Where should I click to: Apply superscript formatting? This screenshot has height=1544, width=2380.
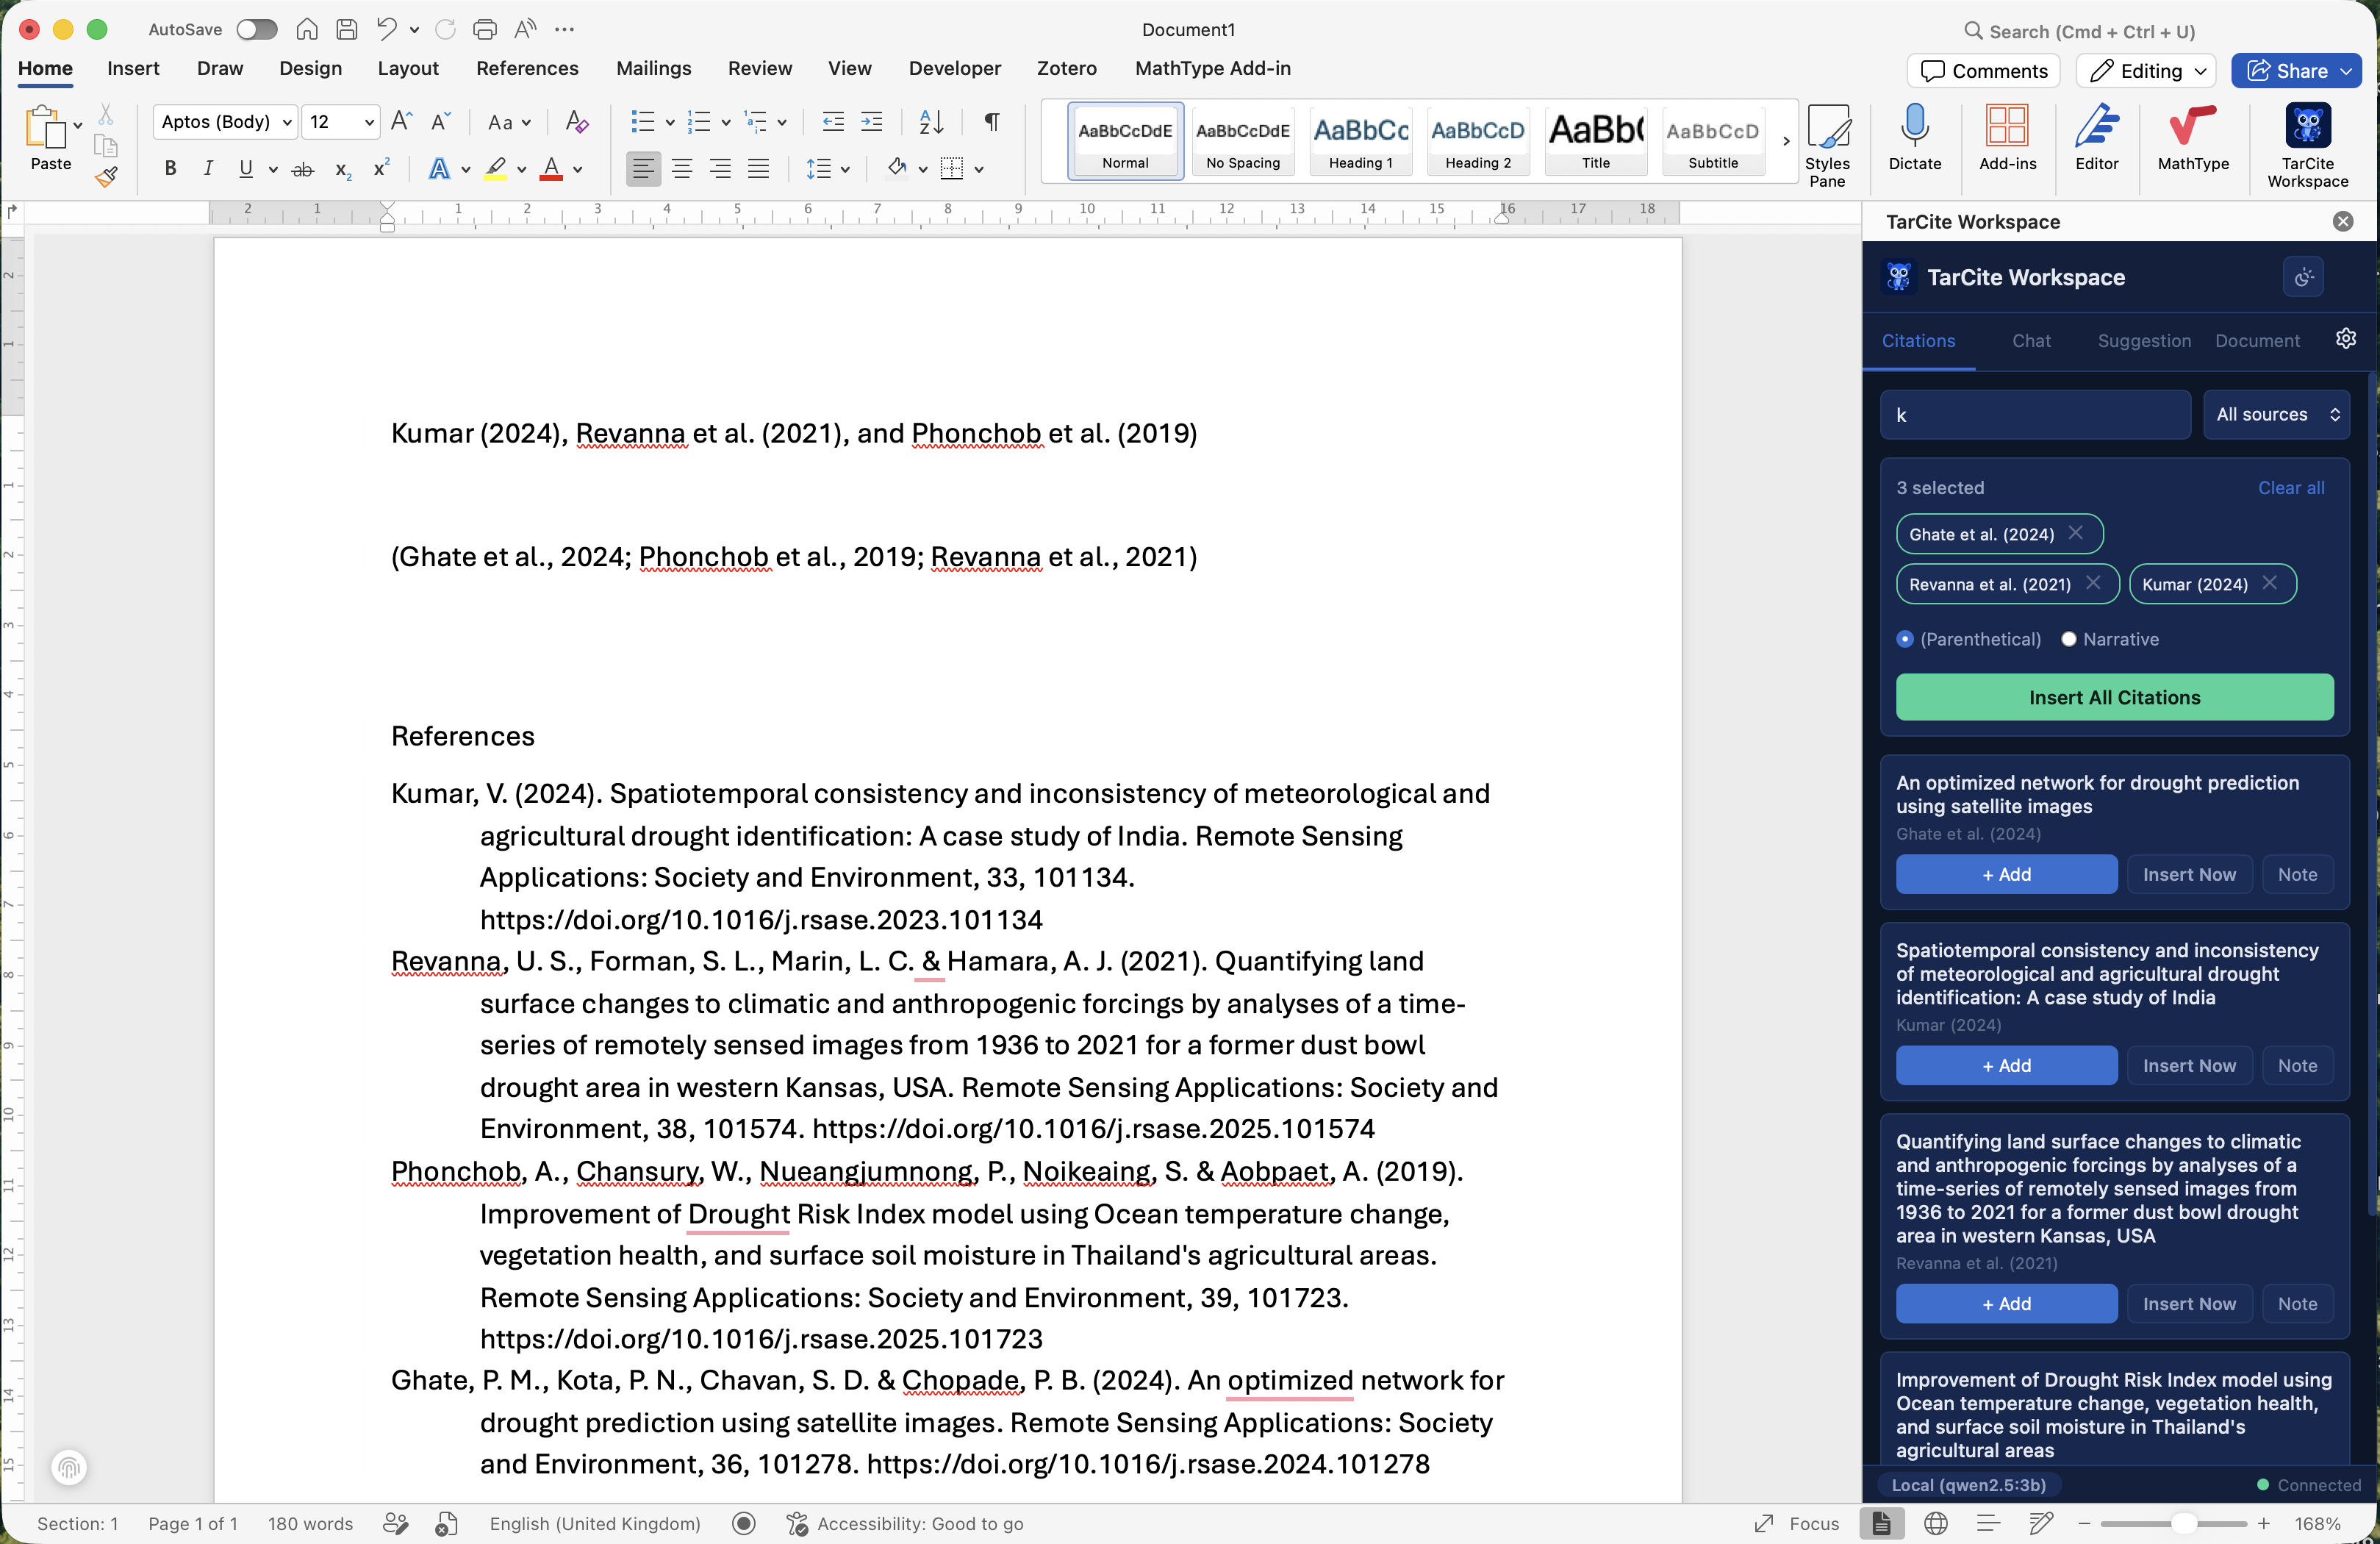[381, 168]
